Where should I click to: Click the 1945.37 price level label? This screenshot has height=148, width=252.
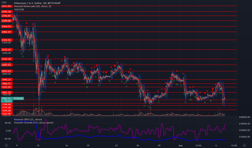coord(6,80)
